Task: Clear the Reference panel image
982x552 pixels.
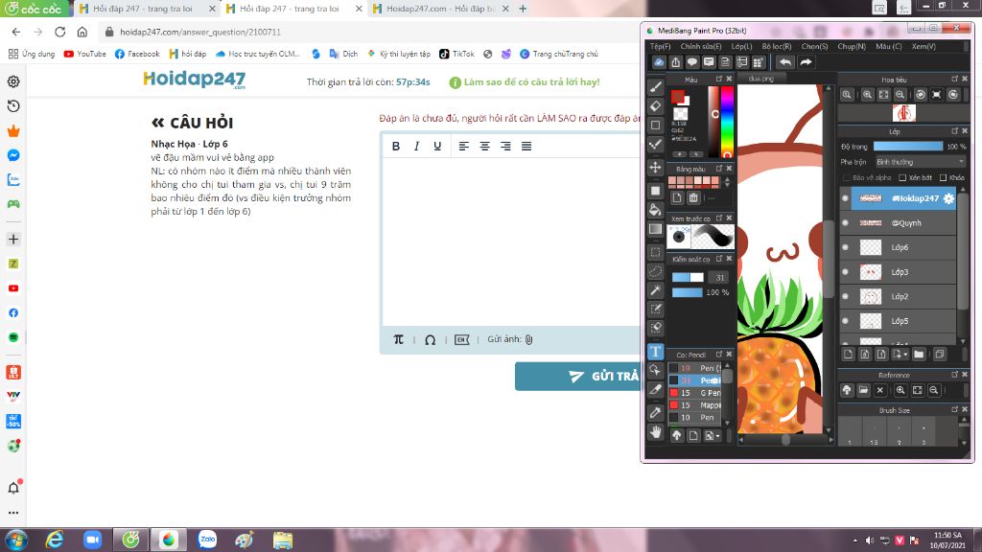Action: 880,390
